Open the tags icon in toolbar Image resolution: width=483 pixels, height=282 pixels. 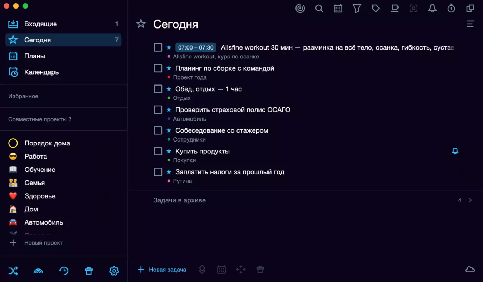375,8
